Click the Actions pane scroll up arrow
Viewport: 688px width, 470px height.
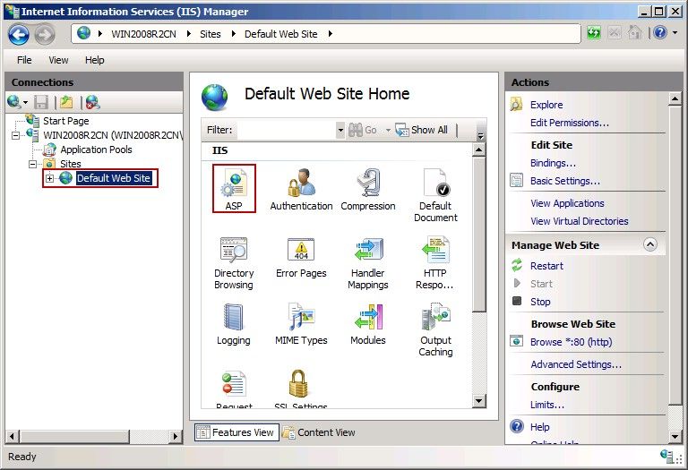click(x=675, y=99)
